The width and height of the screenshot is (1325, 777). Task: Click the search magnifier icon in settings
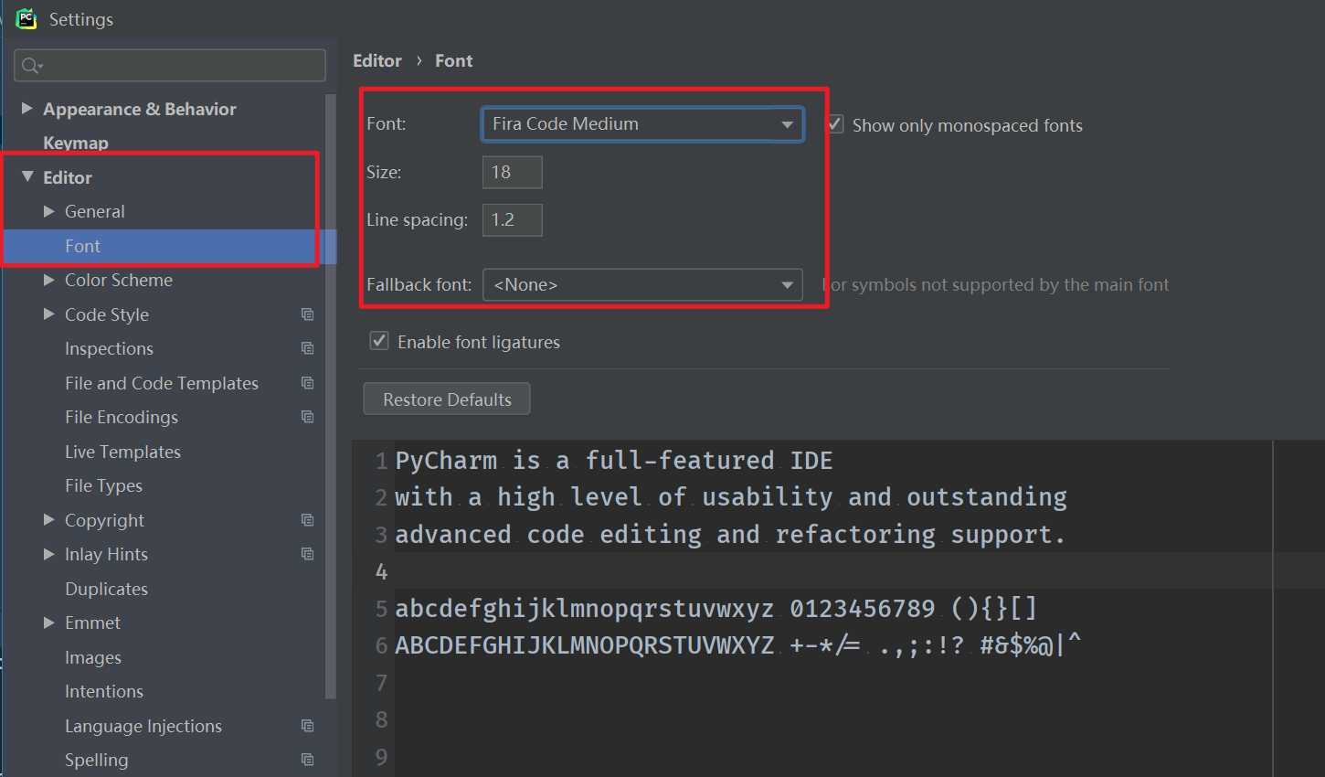point(30,66)
